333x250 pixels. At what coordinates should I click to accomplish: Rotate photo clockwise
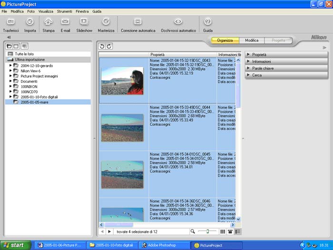[x=109, y=46]
